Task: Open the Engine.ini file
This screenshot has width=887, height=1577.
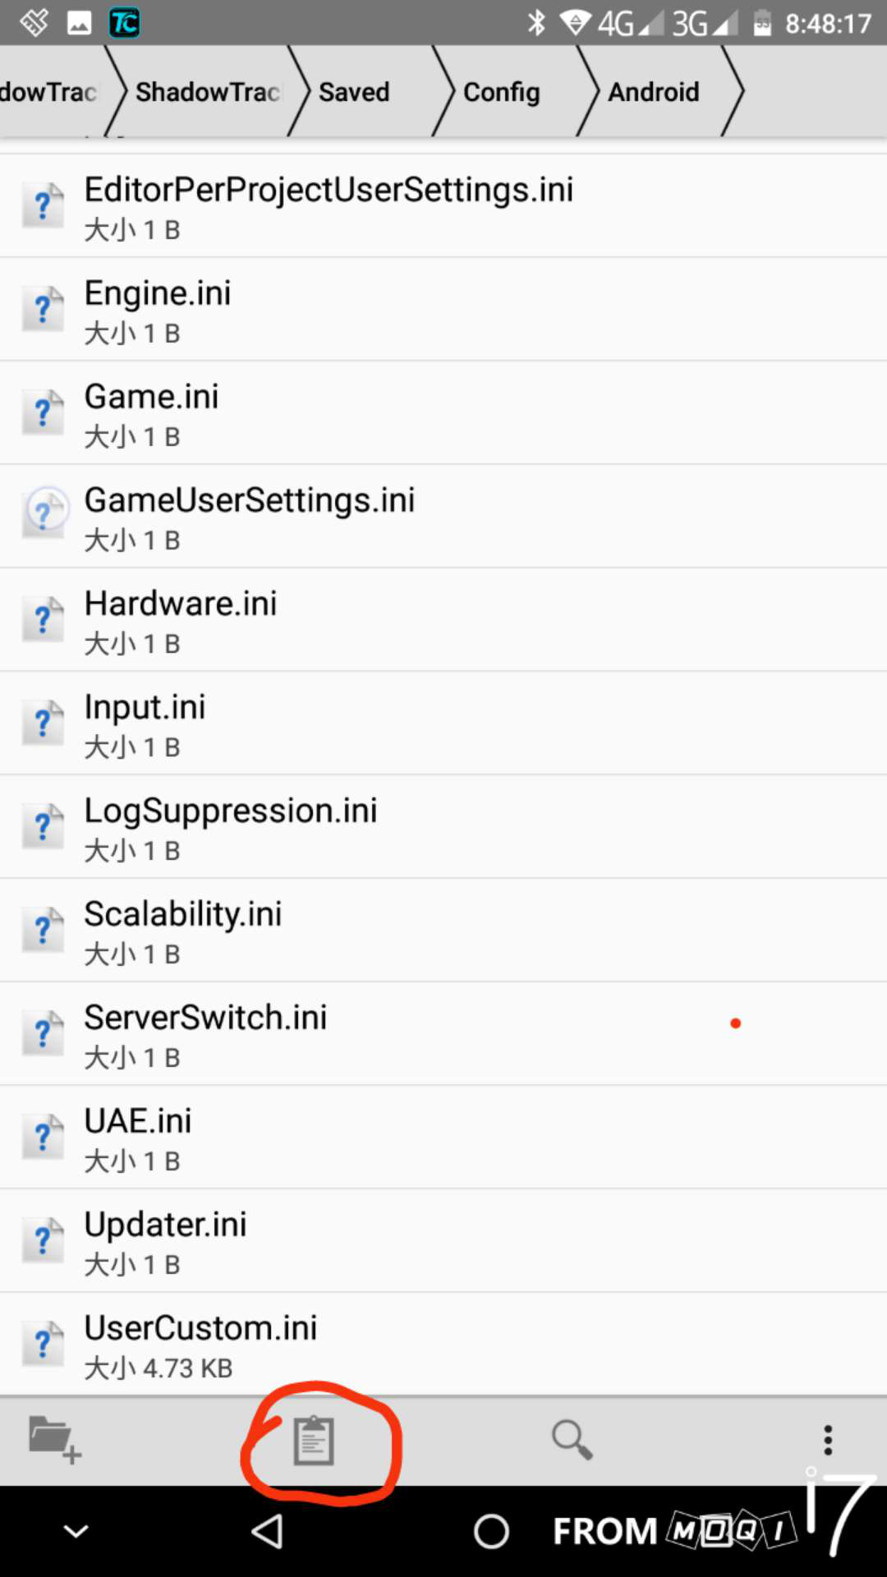Action: (158, 309)
